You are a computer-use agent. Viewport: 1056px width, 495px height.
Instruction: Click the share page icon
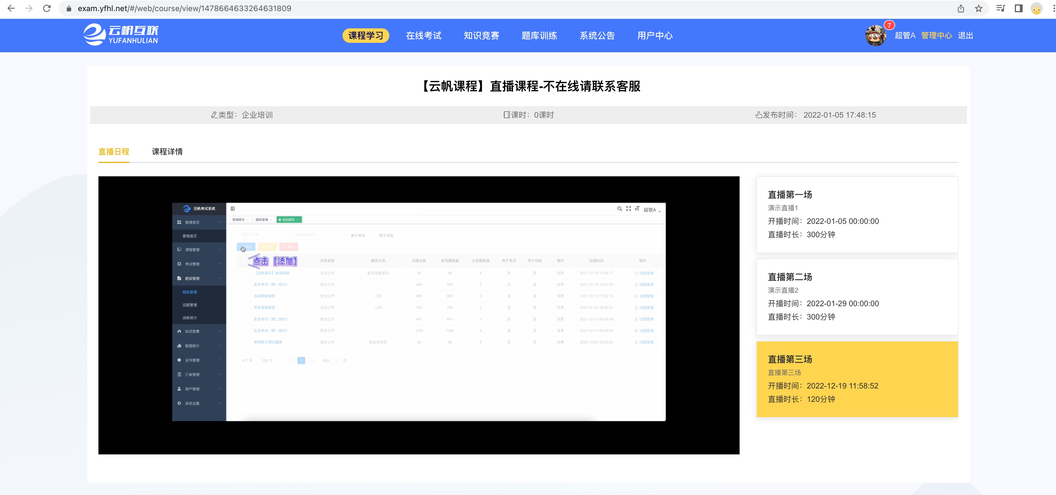pos(960,8)
